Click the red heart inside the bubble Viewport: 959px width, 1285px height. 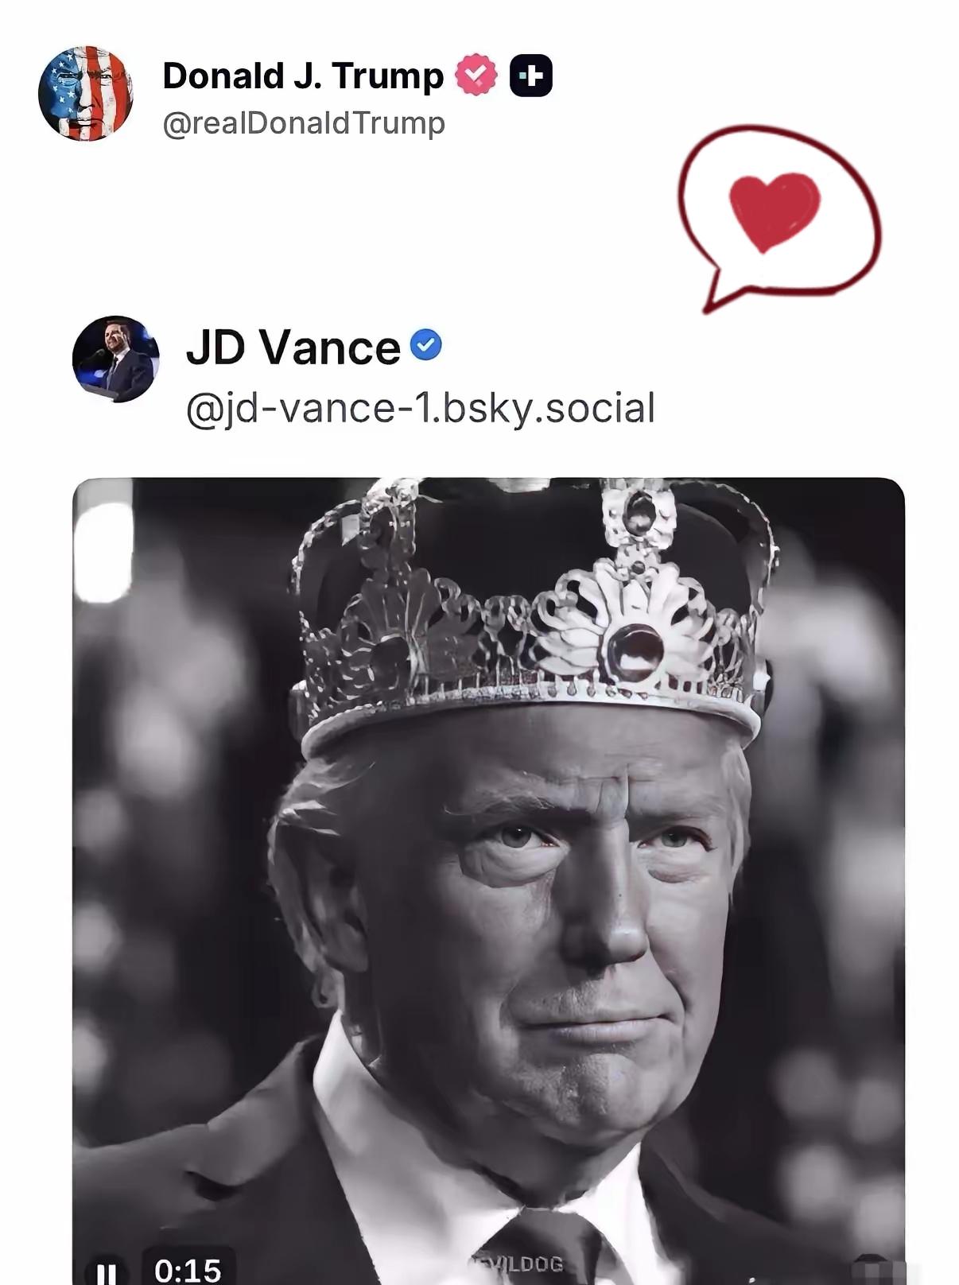pos(775,210)
